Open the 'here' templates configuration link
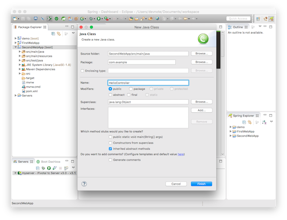This screenshot has width=287, height=220. click(181, 154)
